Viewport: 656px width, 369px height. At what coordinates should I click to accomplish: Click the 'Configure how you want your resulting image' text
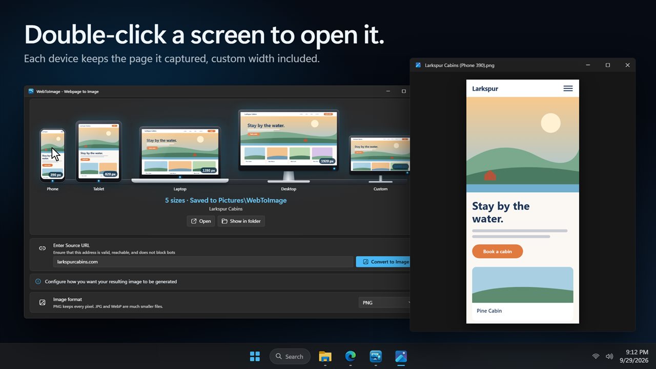coord(111,281)
